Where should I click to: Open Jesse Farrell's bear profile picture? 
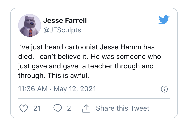[30, 25]
